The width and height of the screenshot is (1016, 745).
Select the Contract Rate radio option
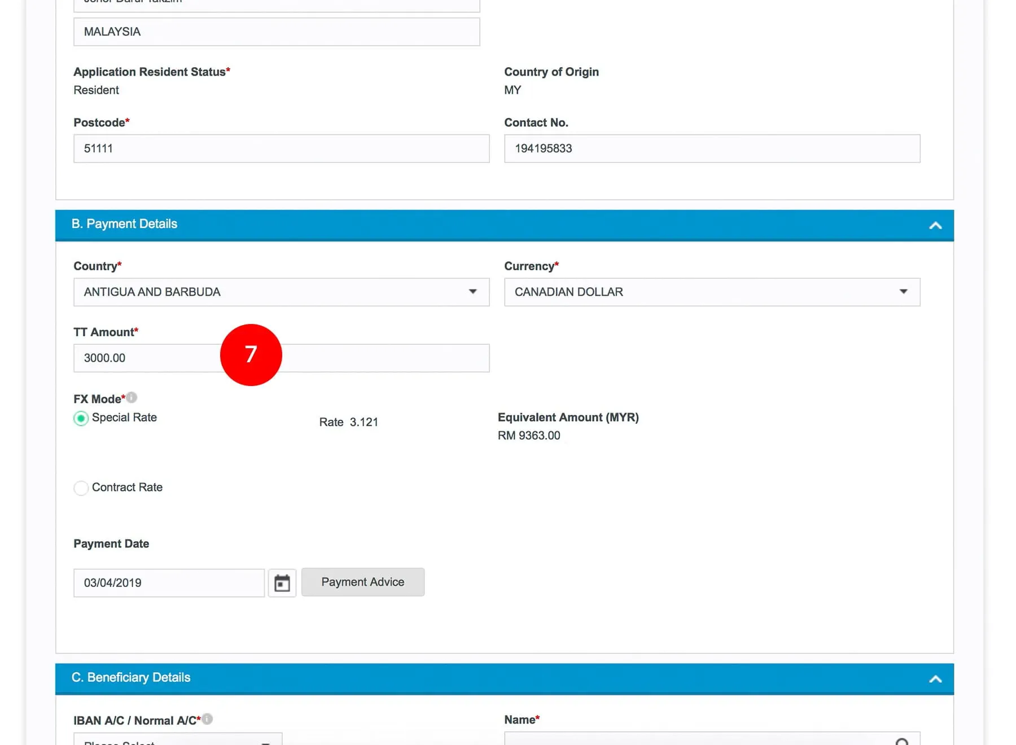(81, 488)
